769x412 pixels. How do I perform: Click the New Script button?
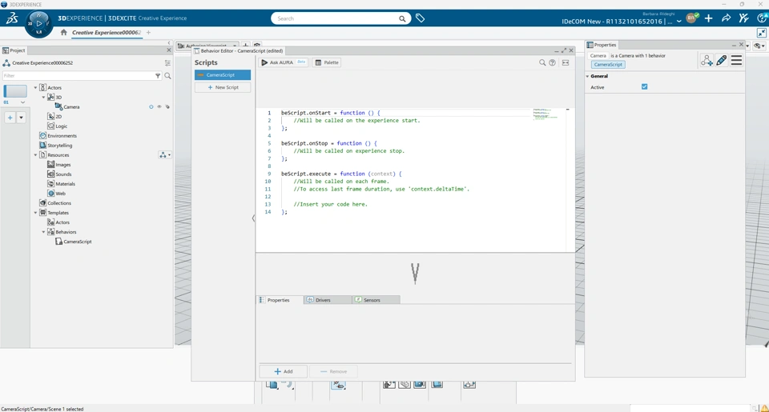[x=223, y=87]
